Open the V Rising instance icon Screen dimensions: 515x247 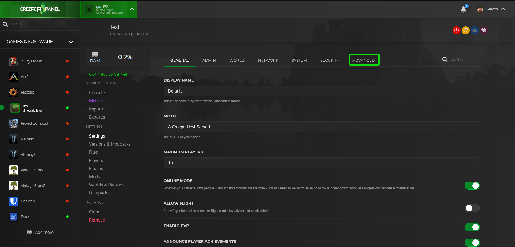(x=13, y=139)
